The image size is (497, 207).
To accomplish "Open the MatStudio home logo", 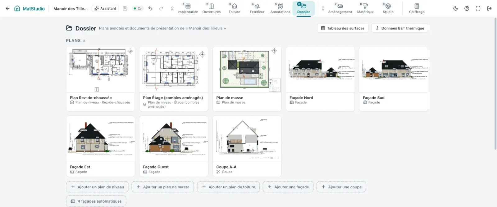I will point(30,8).
